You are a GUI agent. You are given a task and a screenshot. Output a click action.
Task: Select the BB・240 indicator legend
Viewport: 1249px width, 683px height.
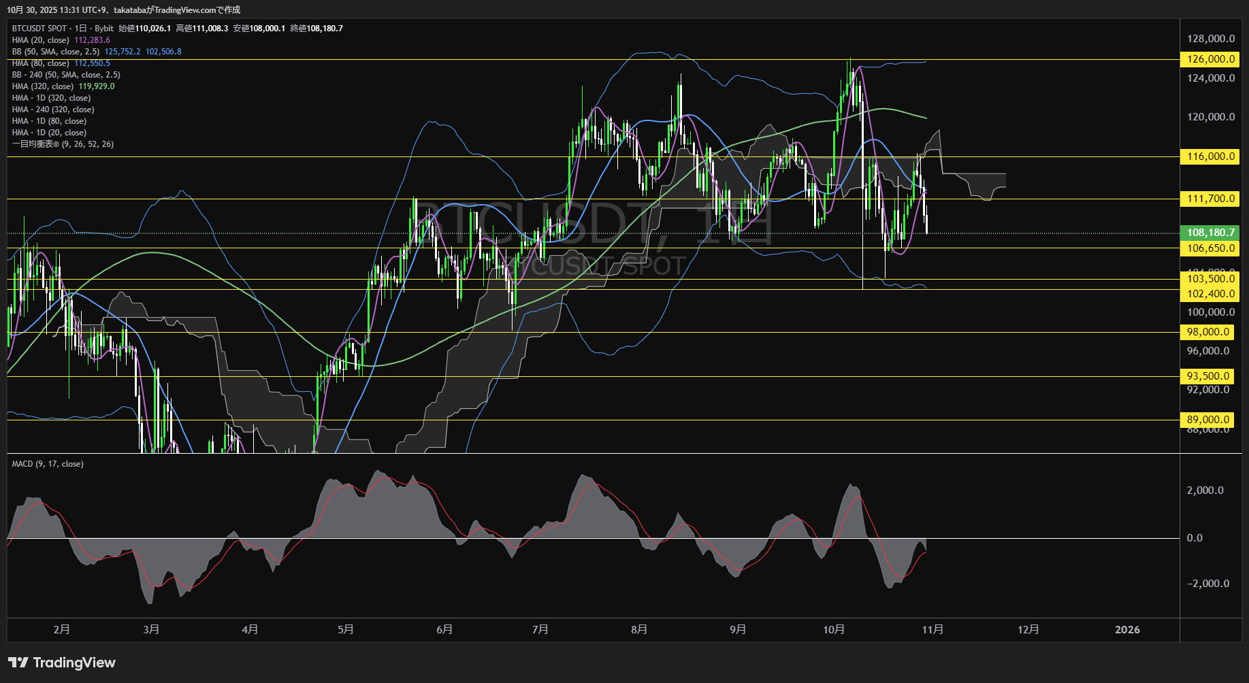[66, 75]
